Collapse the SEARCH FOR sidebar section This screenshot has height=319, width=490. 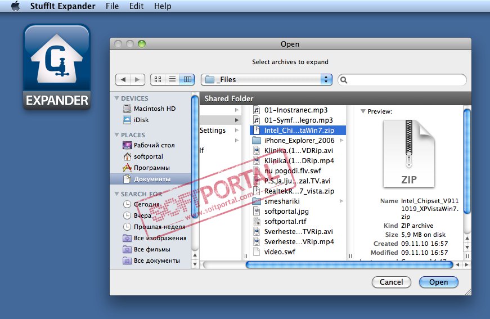117,194
